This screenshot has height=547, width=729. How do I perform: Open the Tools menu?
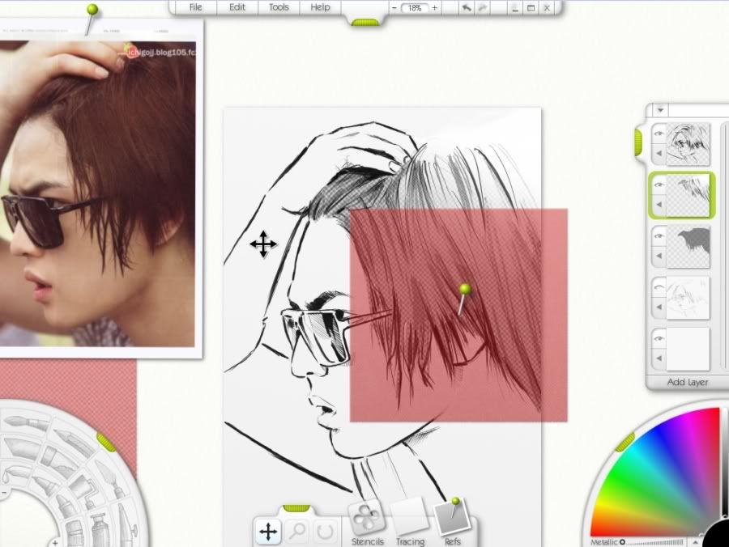coord(279,7)
